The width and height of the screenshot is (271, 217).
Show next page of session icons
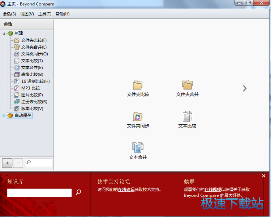click(x=245, y=88)
